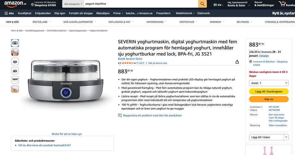Select the last product thumbnail image

[15, 89]
